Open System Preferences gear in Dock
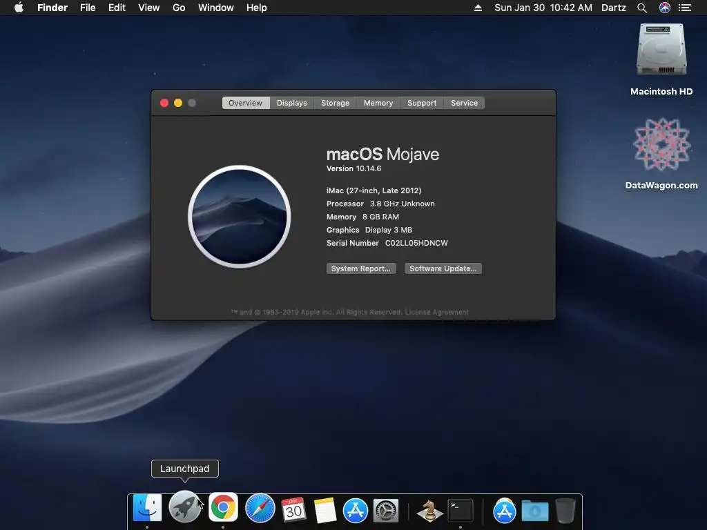The width and height of the screenshot is (707, 530). pyautogui.click(x=386, y=511)
